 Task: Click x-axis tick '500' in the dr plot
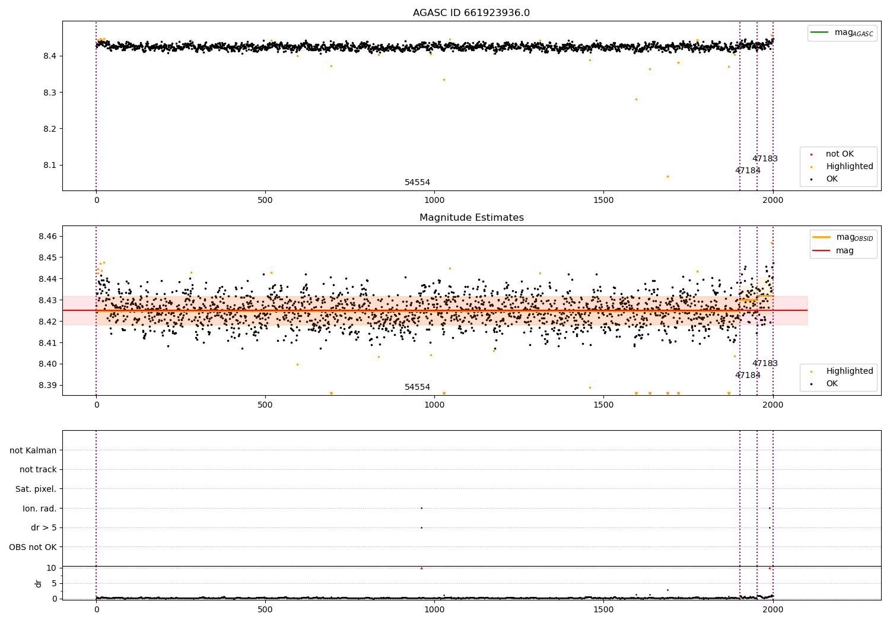tap(265, 609)
